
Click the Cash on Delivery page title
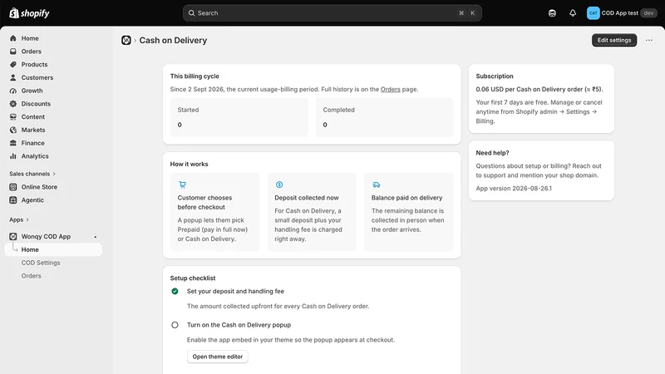(x=173, y=40)
